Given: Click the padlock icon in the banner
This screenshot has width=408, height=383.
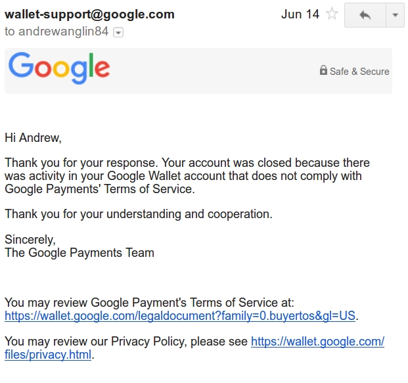Looking at the screenshot, I should (x=323, y=70).
